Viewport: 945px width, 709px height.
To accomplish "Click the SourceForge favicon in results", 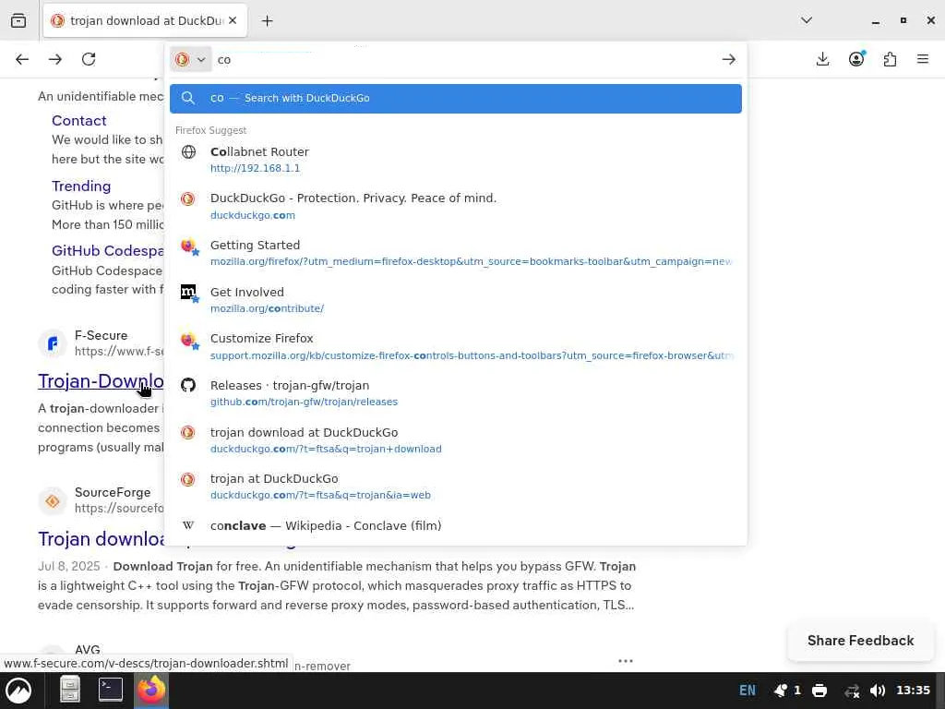I will pos(53,501).
